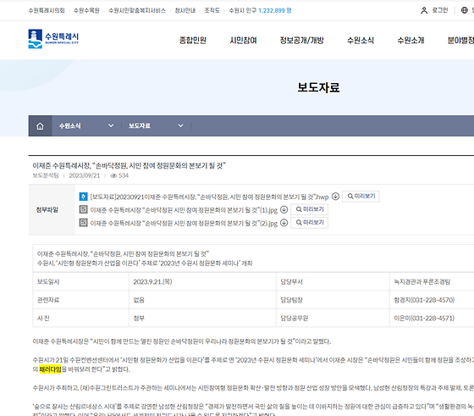Click the 보도일시 table cell
The height and width of the screenshot is (416, 474).
coord(80,281)
